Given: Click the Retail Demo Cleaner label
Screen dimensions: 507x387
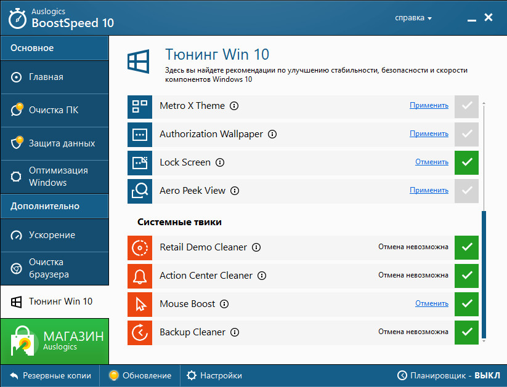Looking at the screenshot, I should click(203, 247).
